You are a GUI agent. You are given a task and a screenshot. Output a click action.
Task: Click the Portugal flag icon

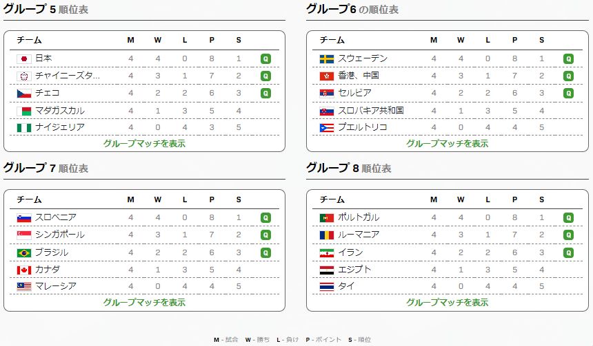click(x=327, y=217)
